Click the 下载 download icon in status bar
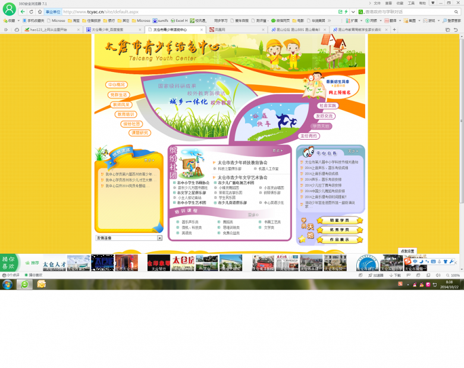The width and height of the screenshot is (464, 368). coord(395,275)
